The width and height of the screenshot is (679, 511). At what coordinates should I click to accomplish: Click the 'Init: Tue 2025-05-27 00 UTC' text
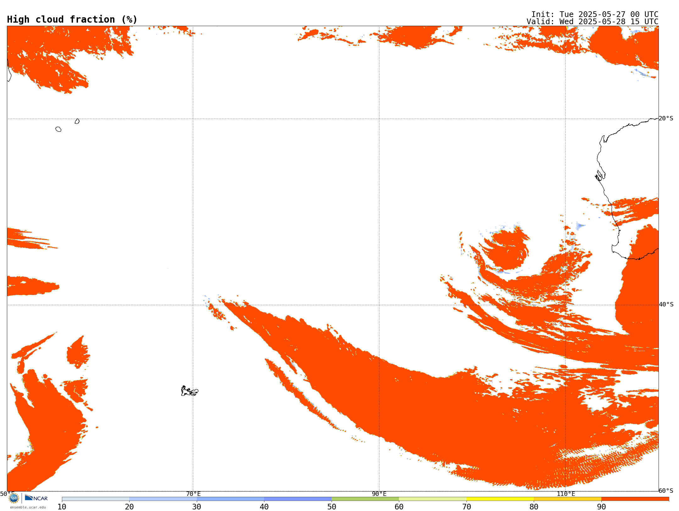[x=595, y=14]
